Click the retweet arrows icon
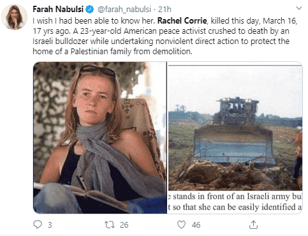The height and width of the screenshot is (236, 308). (x=110, y=225)
